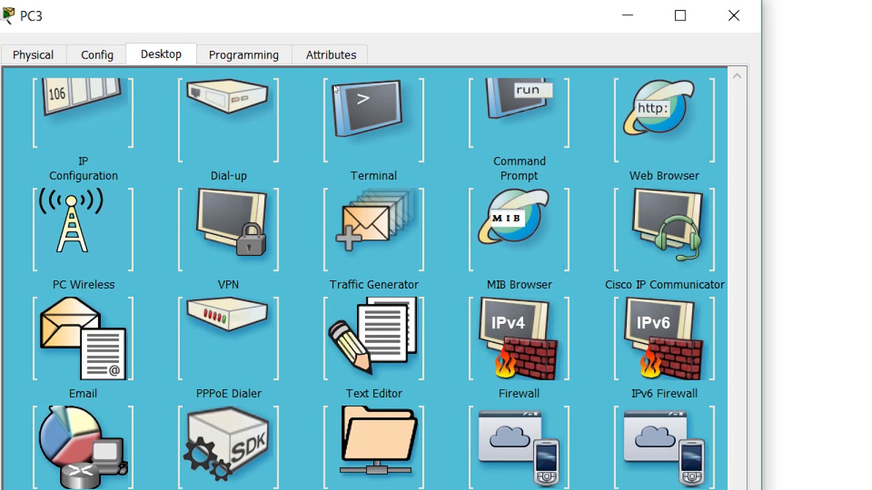This screenshot has width=872, height=490.
Task: Minimize the PC3 window
Action: click(x=628, y=16)
